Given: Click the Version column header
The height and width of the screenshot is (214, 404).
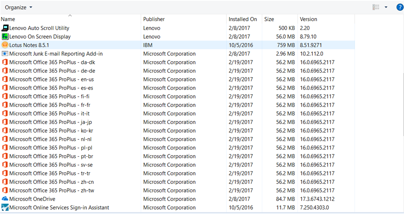Looking at the screenshot, I should 309,19.
